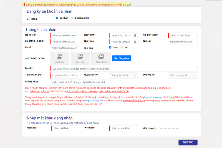
Task: Click the Chọn file button
Action: [122, 58]
